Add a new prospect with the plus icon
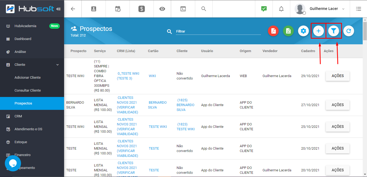Viewport: 367px width, 177px height. point(318,31)
